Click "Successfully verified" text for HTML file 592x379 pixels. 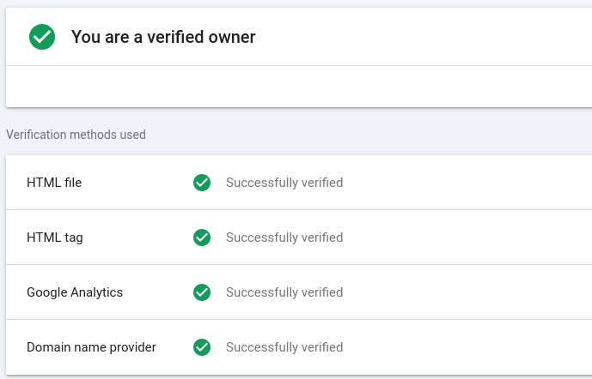(x=284, y=183)
